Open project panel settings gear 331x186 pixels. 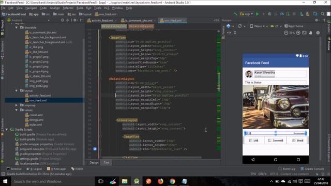74,20
